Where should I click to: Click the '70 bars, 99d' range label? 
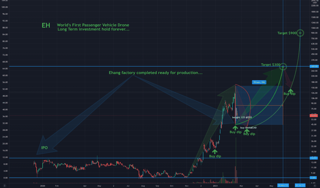[x=259, y=82]
